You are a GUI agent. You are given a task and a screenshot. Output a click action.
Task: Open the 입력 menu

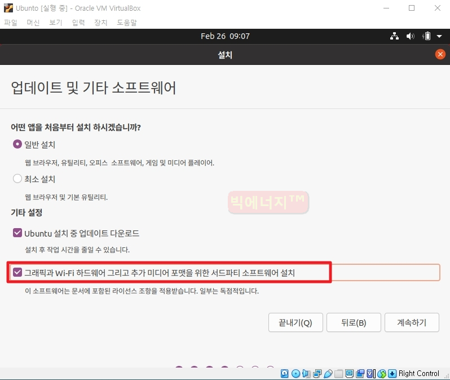click(x=78, y=23)
